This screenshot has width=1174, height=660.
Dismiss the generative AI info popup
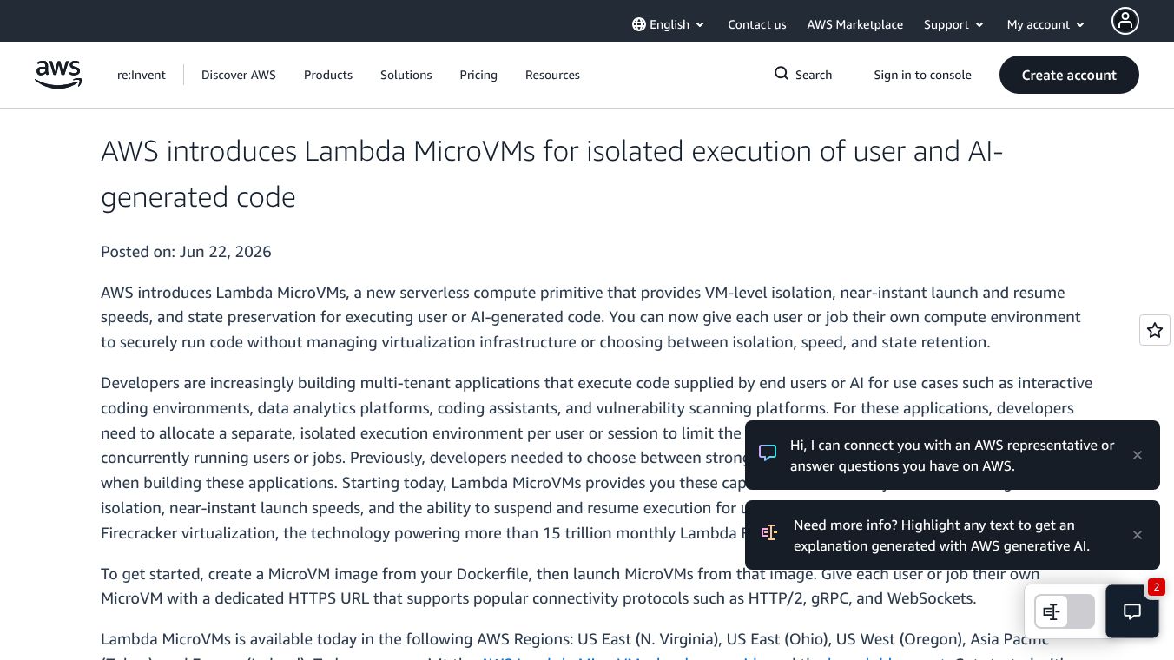click(1138, 535)
